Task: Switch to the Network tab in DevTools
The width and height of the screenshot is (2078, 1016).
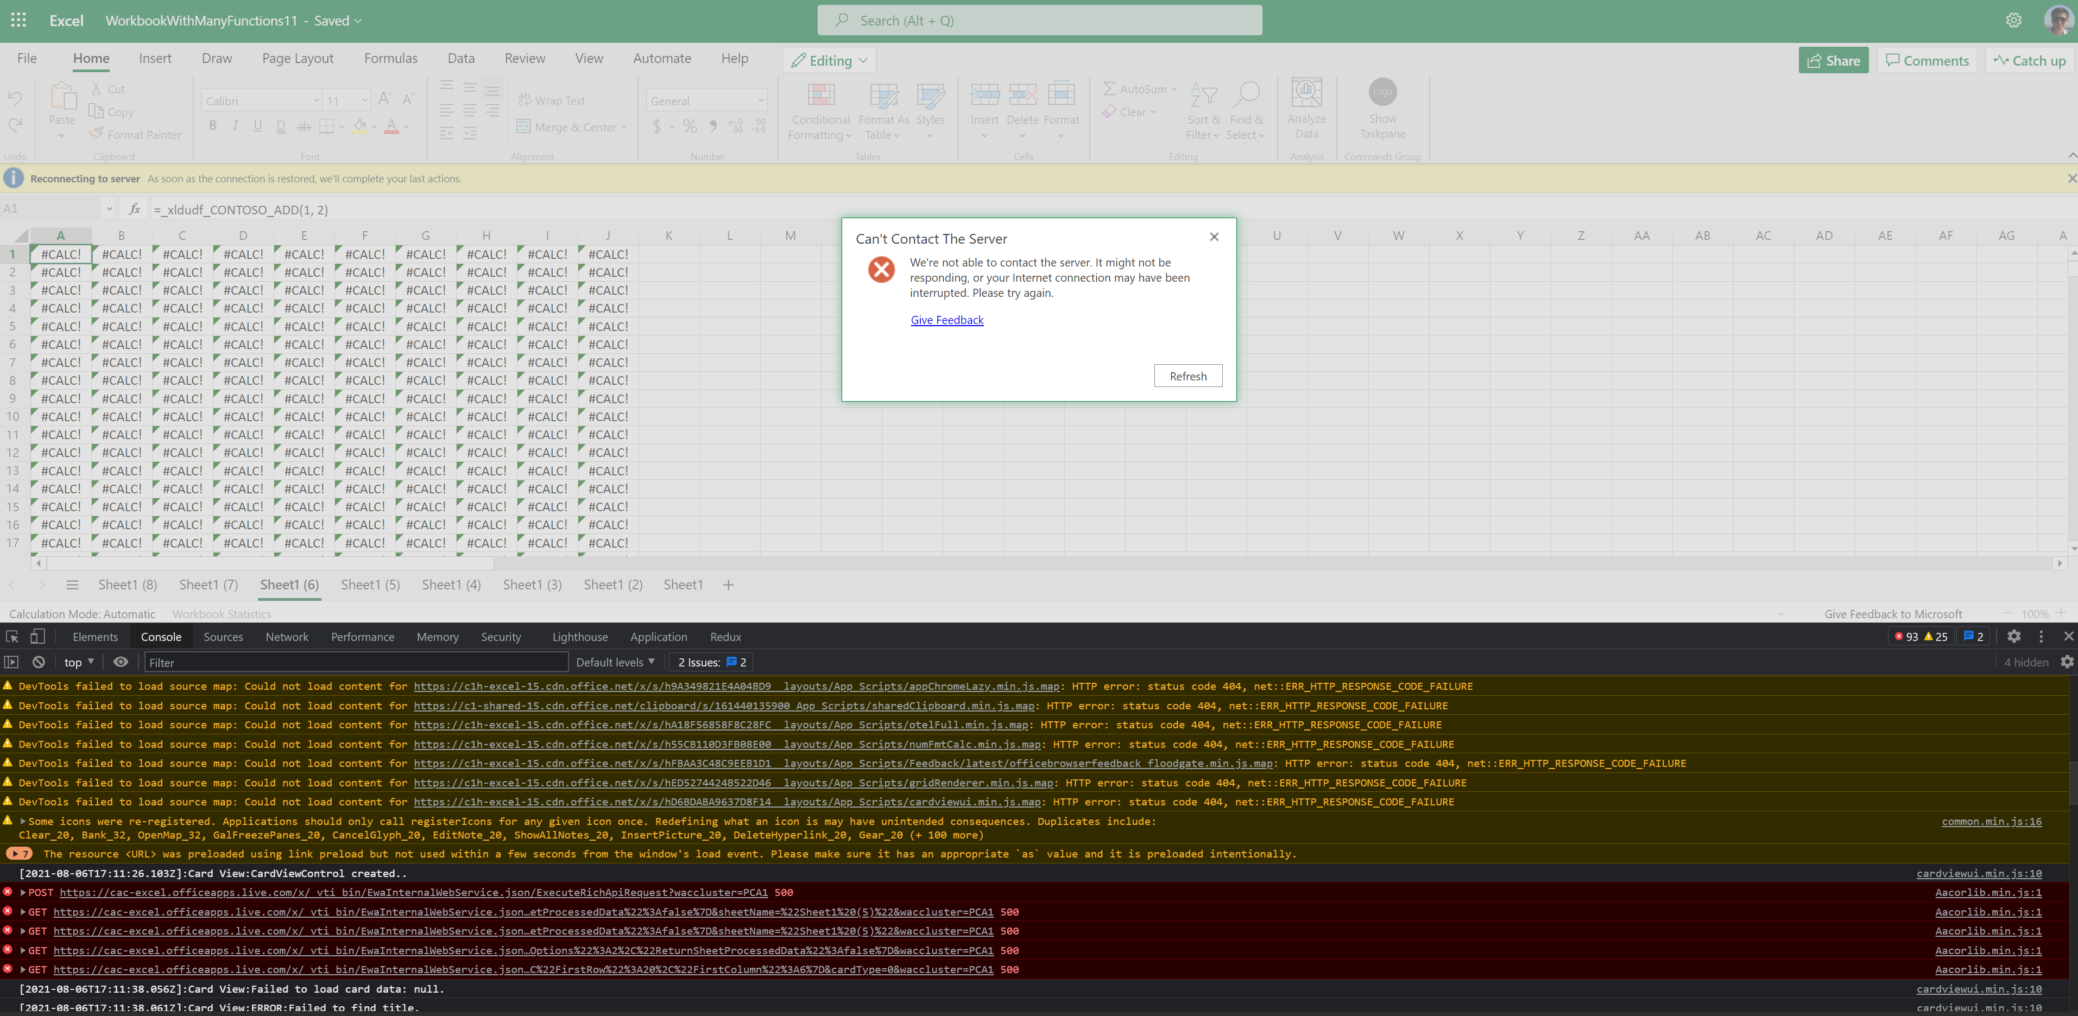Action: (x=286, y=636)
